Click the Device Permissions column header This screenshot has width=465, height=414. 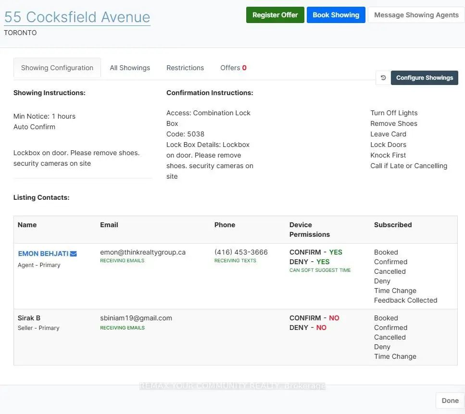click(309, 230)
